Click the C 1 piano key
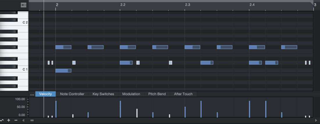Viewport: 320px width, 124px height. tap(23, 70)
